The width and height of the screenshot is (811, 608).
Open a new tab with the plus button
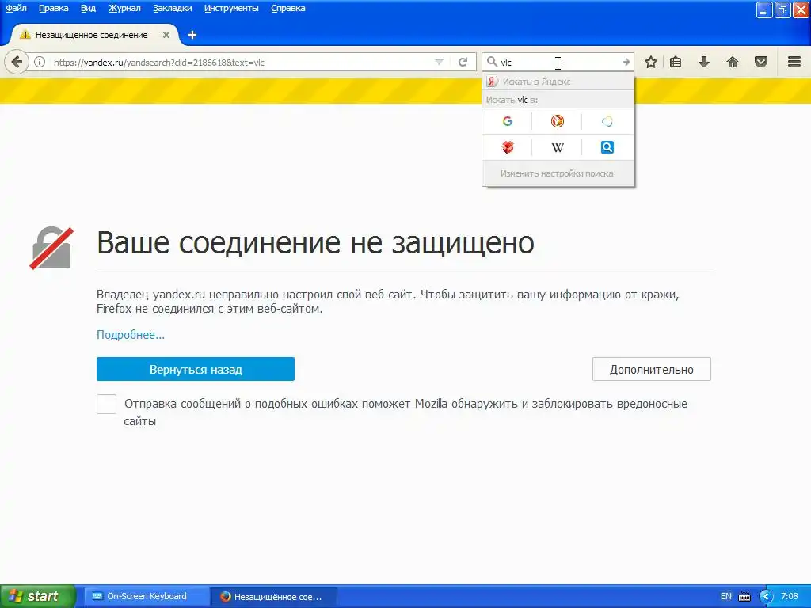point(192,35)
